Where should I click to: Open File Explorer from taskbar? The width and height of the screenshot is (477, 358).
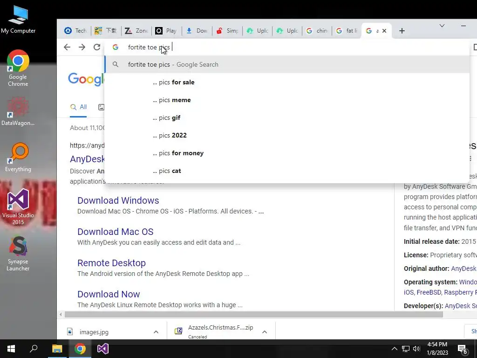pos(57,349)
